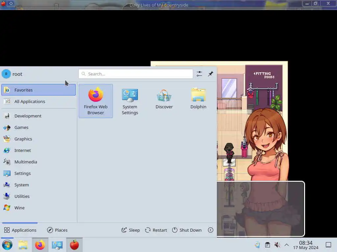The width and height of the screenshot is (337, 252).
Task: Open the Multimedia category
Action: click(x=39, y=162)
